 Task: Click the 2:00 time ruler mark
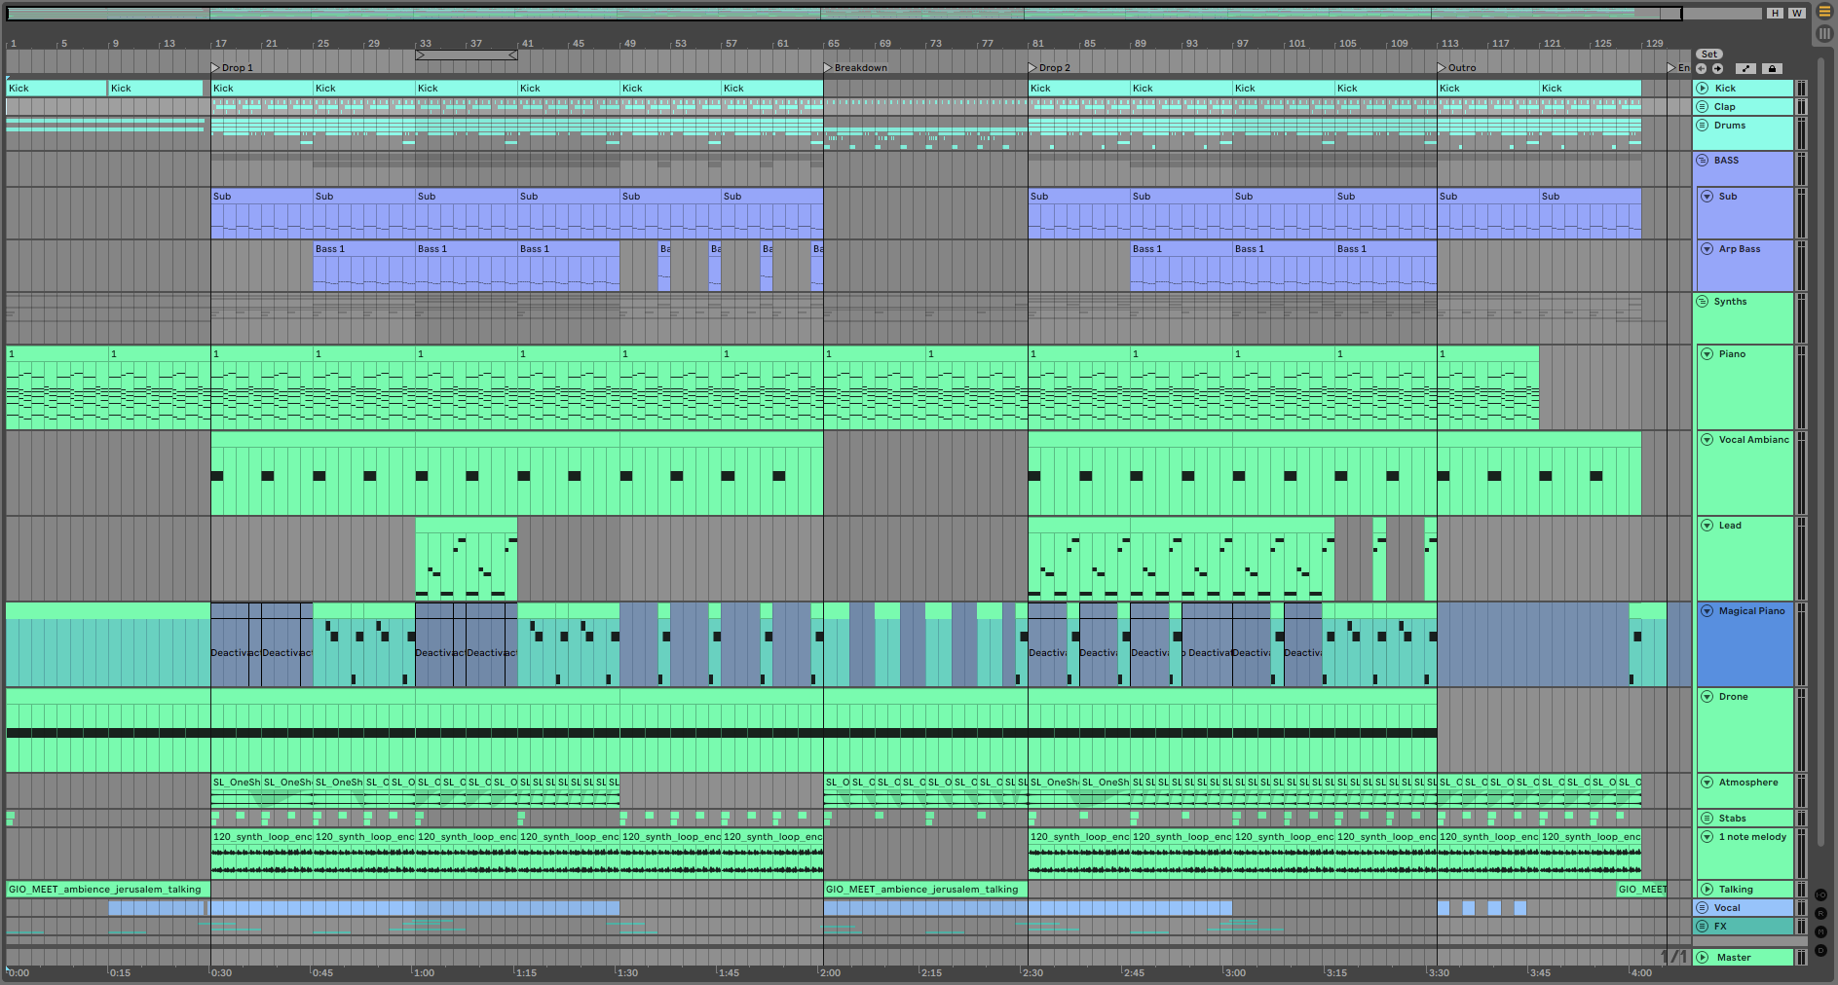pyautogui.click(x=830, y=972)
